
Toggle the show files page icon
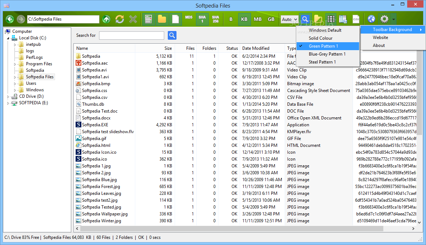175,19
